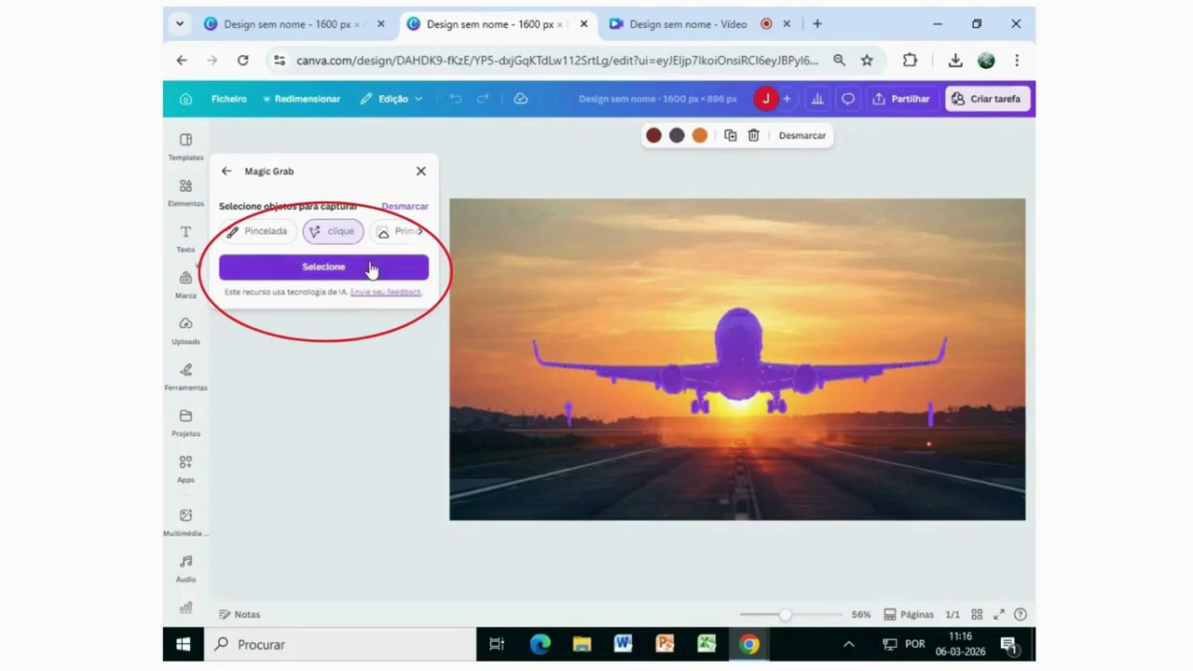Open the Uploads sidebar panel
Screen dimensions: 1193x671
(x=185, y=331)
